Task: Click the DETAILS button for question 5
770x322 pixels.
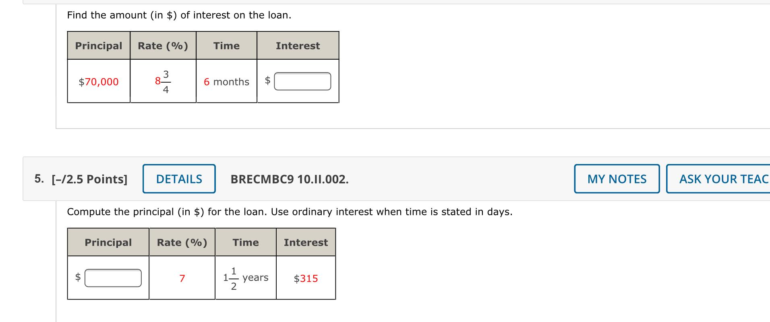Action: click(178, 179)
